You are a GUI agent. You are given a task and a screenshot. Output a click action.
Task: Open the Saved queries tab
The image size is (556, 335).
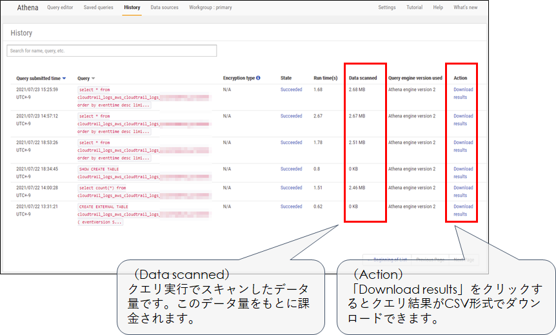point(97,8)
